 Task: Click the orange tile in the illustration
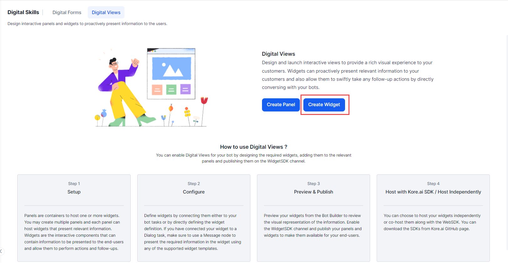click(157, 90)
